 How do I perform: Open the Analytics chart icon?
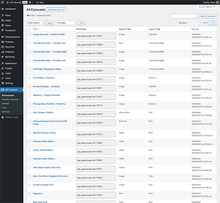click(3, 52)
